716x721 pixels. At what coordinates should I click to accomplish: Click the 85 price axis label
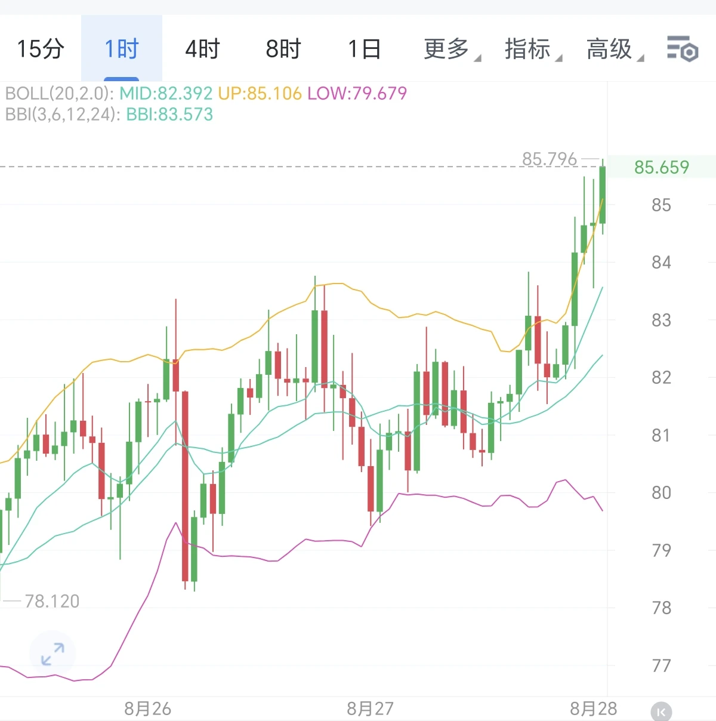coord(661,205)
